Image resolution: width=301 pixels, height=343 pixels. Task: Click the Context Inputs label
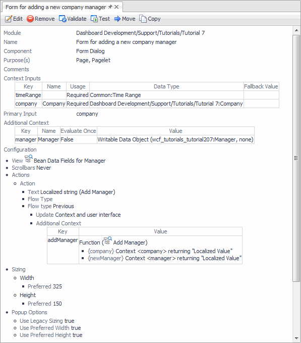point(22,78)
